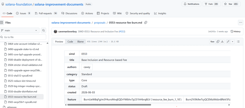Search files with the magnifier icon

[x=43, y=30]
